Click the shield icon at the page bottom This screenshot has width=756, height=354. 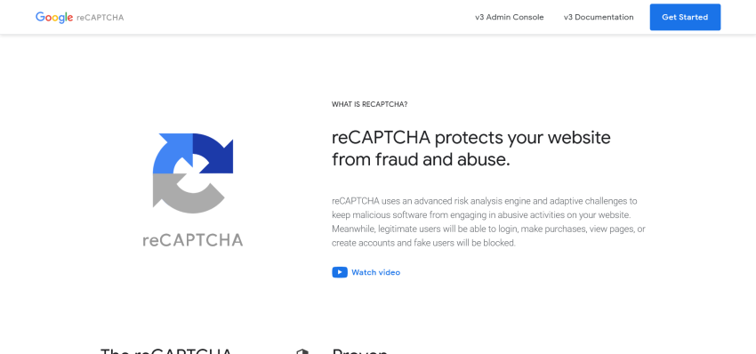302,352
